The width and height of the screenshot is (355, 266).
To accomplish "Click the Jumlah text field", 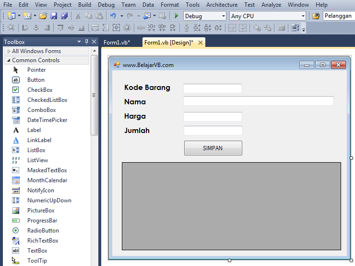I will 213,131.
